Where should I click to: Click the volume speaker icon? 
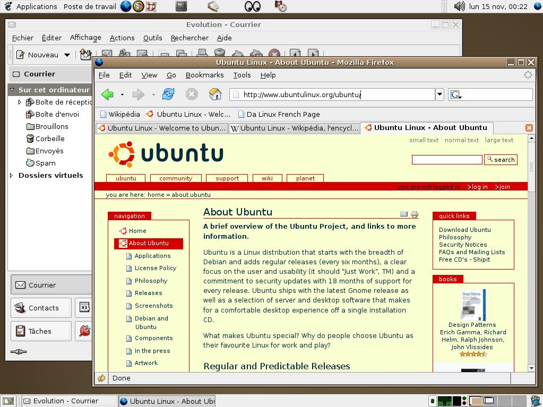coord(459,6)
